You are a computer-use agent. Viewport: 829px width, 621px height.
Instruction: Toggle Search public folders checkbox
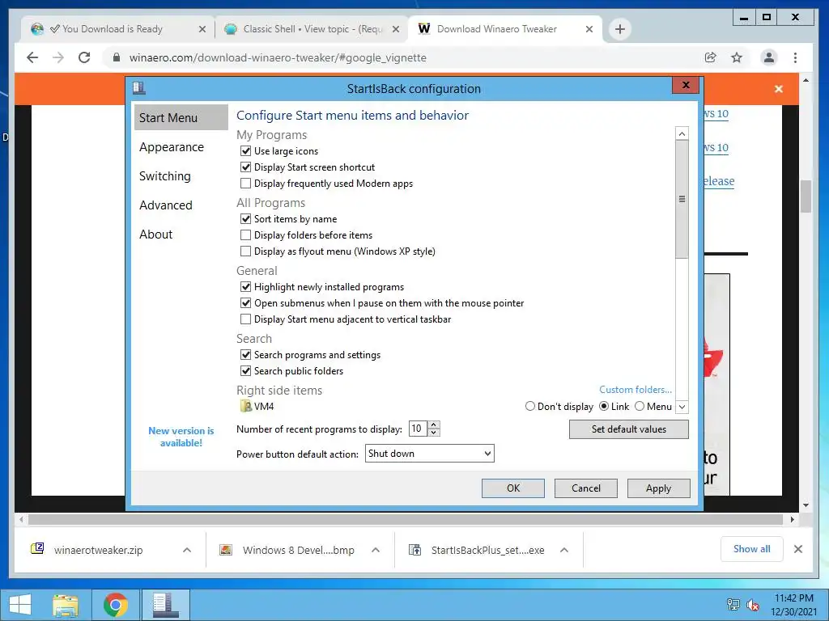pyautogui.click(x=245, y=370)
